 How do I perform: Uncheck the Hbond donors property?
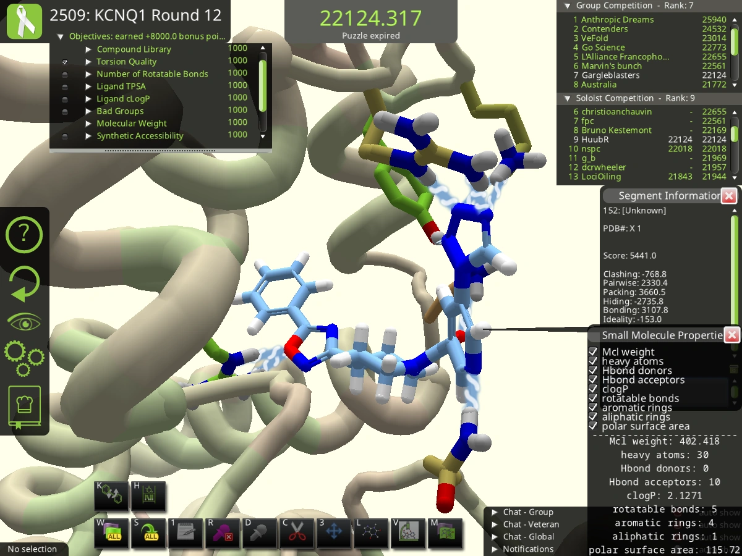pos(594,370)
